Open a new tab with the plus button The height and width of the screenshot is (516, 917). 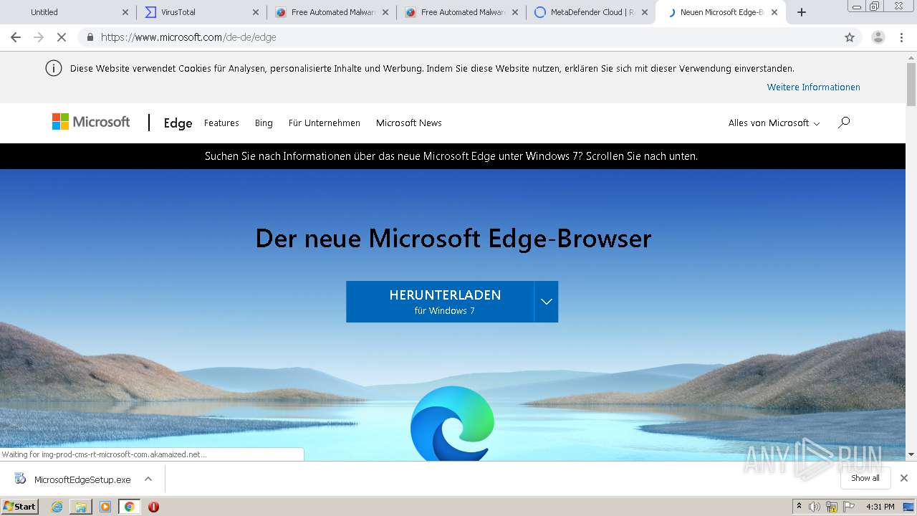(x=802, y=12)
